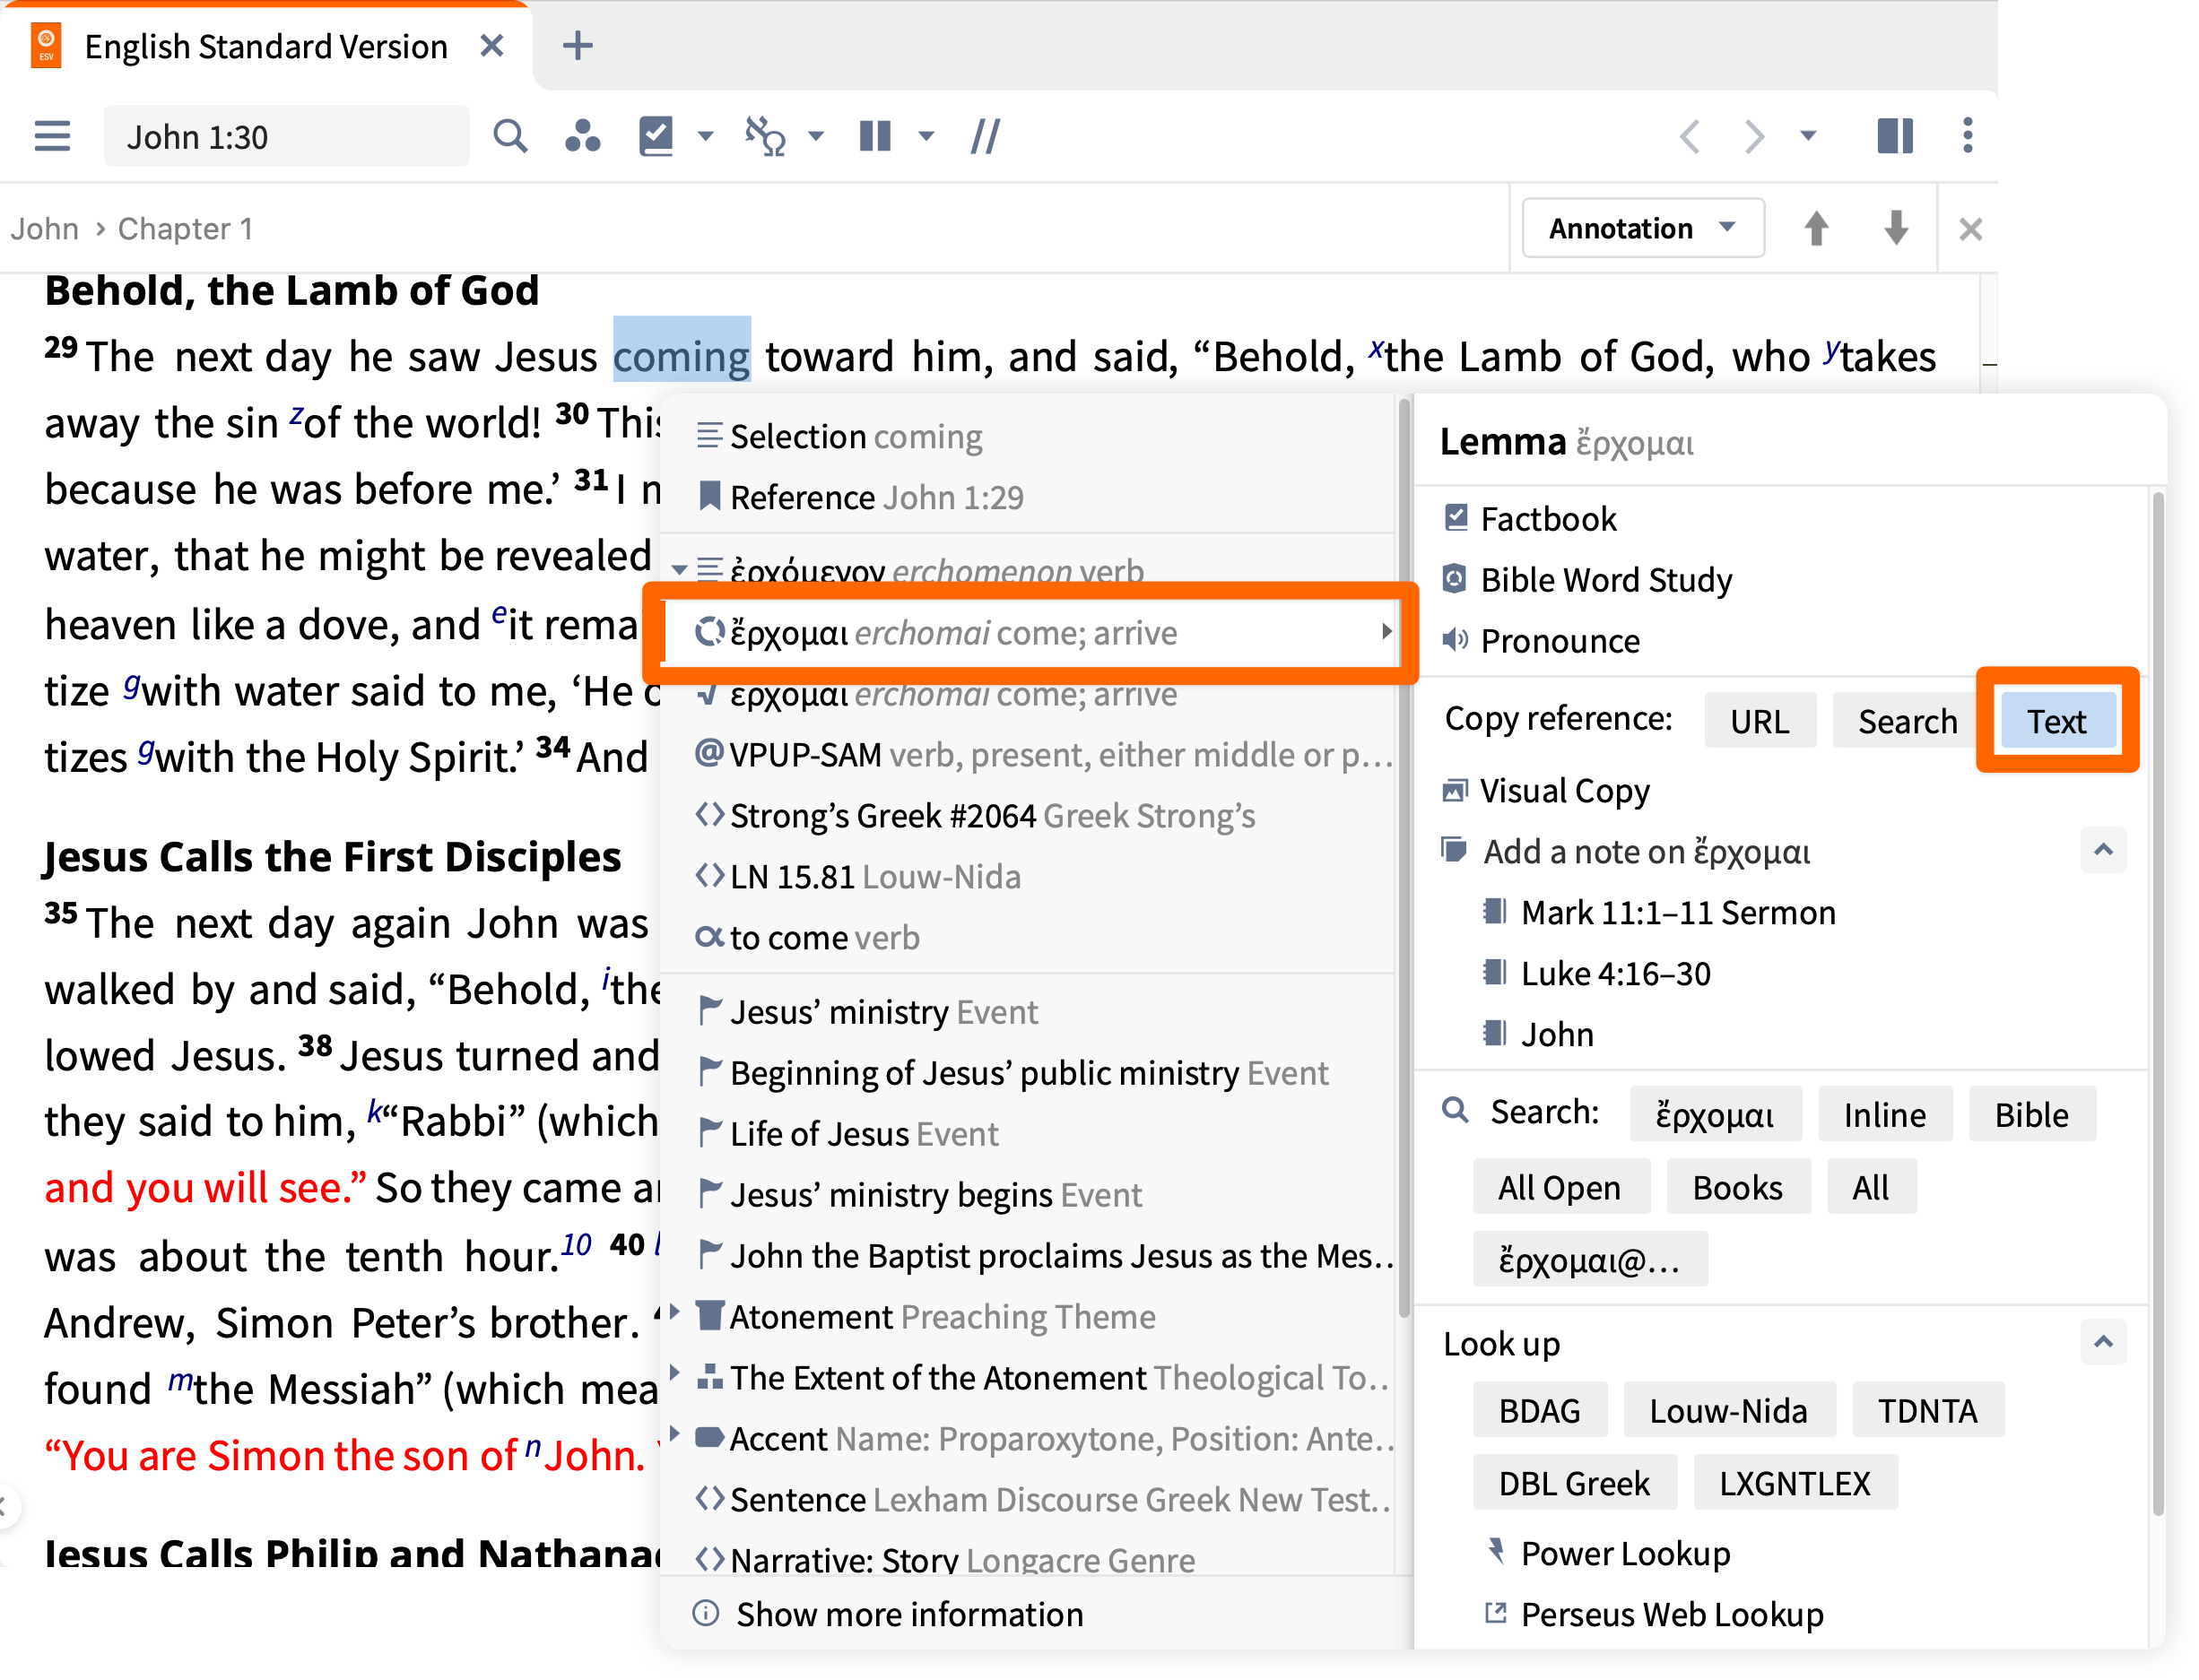Expand the Atonement Preaching Theme

pos(675,1311)
